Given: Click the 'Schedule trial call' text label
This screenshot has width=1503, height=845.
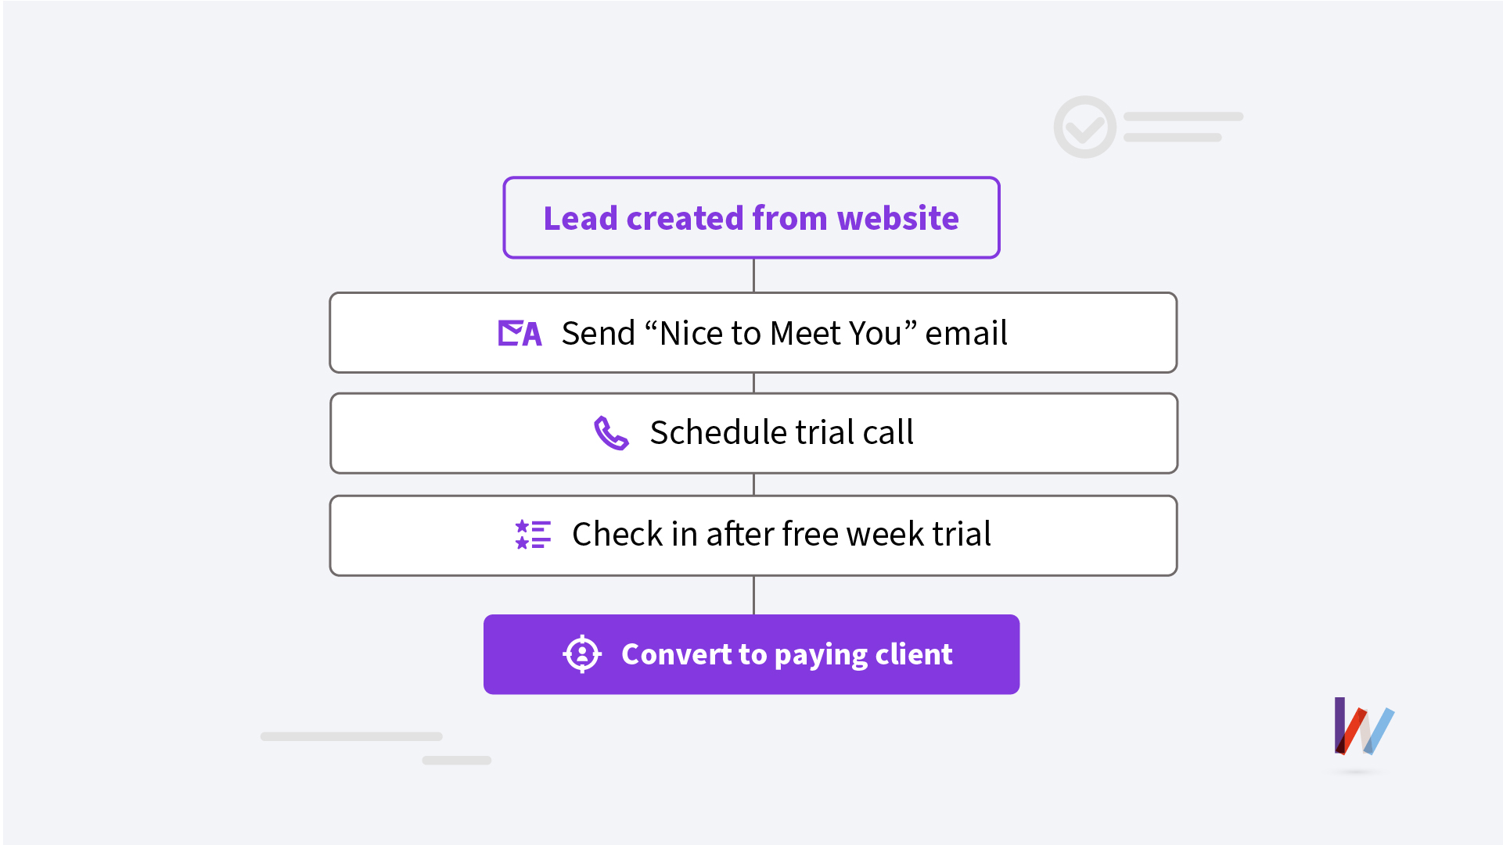Looking at the screenshot, I should [782, 432].
